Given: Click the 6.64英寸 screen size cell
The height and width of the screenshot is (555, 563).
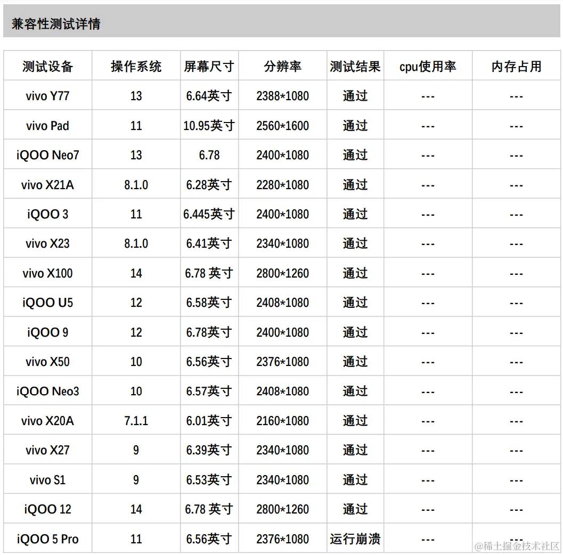Looking at the screenshot, I should tap(209, 96).
